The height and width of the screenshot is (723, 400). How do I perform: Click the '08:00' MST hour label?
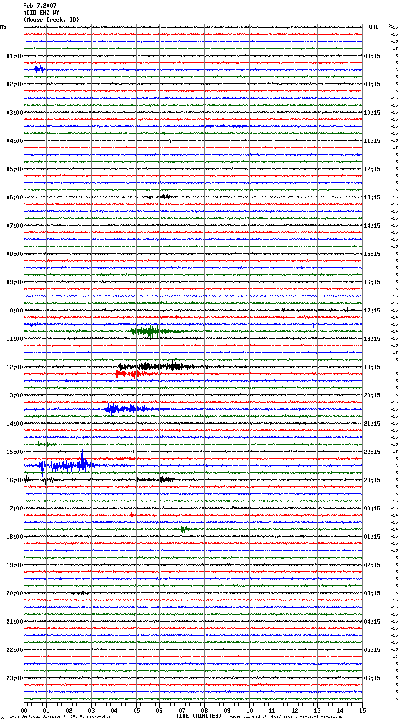click(x=15, y=254)
